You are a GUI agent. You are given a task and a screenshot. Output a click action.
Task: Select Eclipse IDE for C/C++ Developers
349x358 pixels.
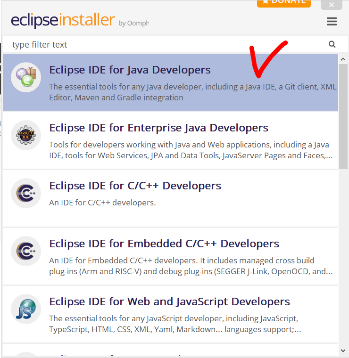[170, 198]
